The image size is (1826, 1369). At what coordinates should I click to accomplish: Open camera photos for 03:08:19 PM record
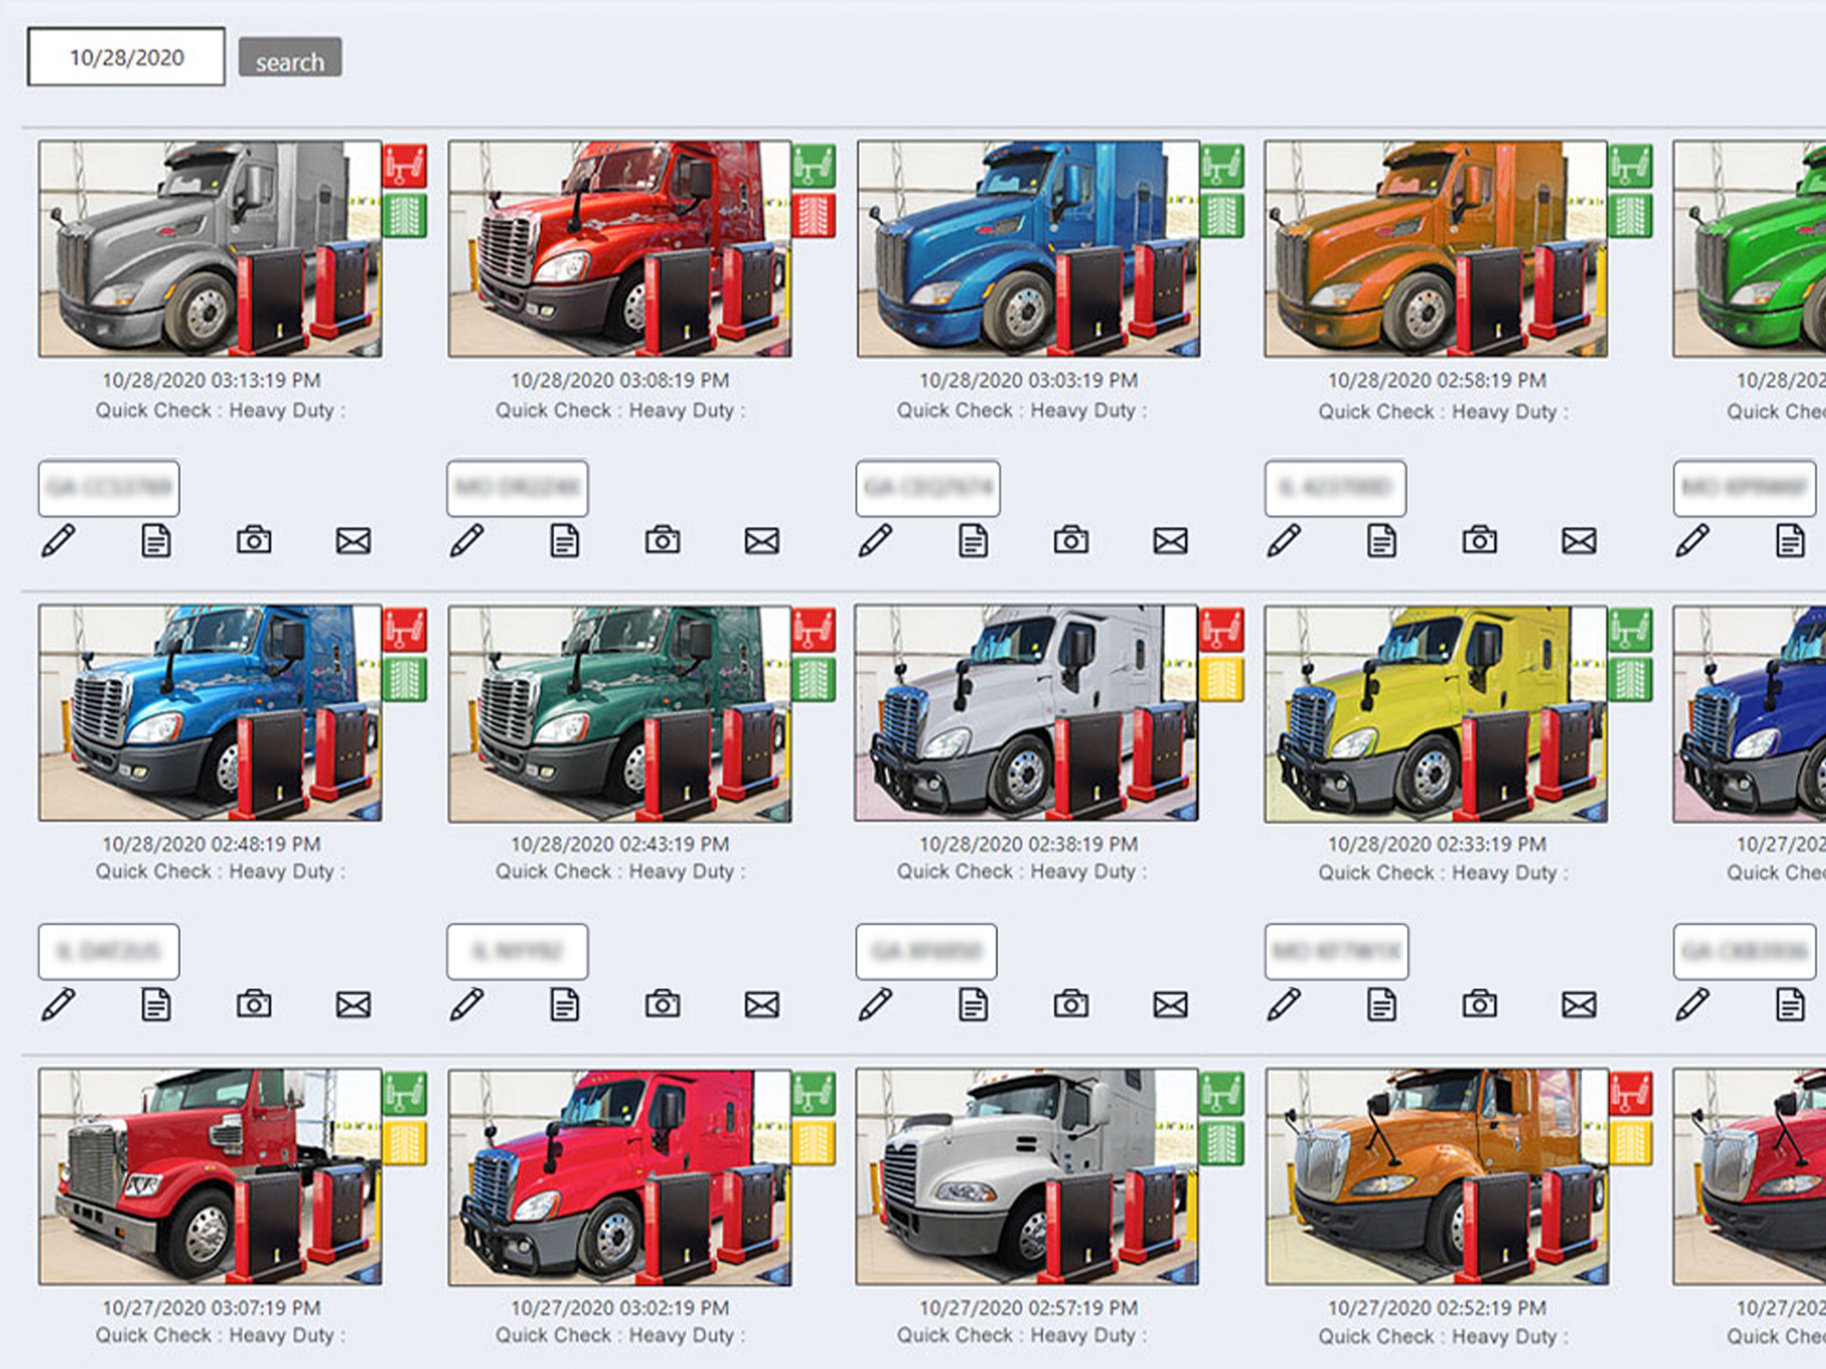point(663,540)
